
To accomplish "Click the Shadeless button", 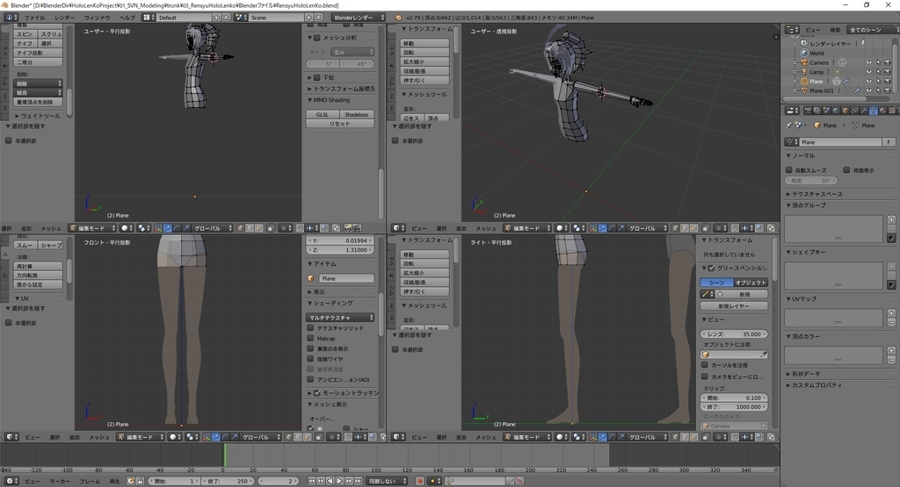I will click(x=357, y=115).
